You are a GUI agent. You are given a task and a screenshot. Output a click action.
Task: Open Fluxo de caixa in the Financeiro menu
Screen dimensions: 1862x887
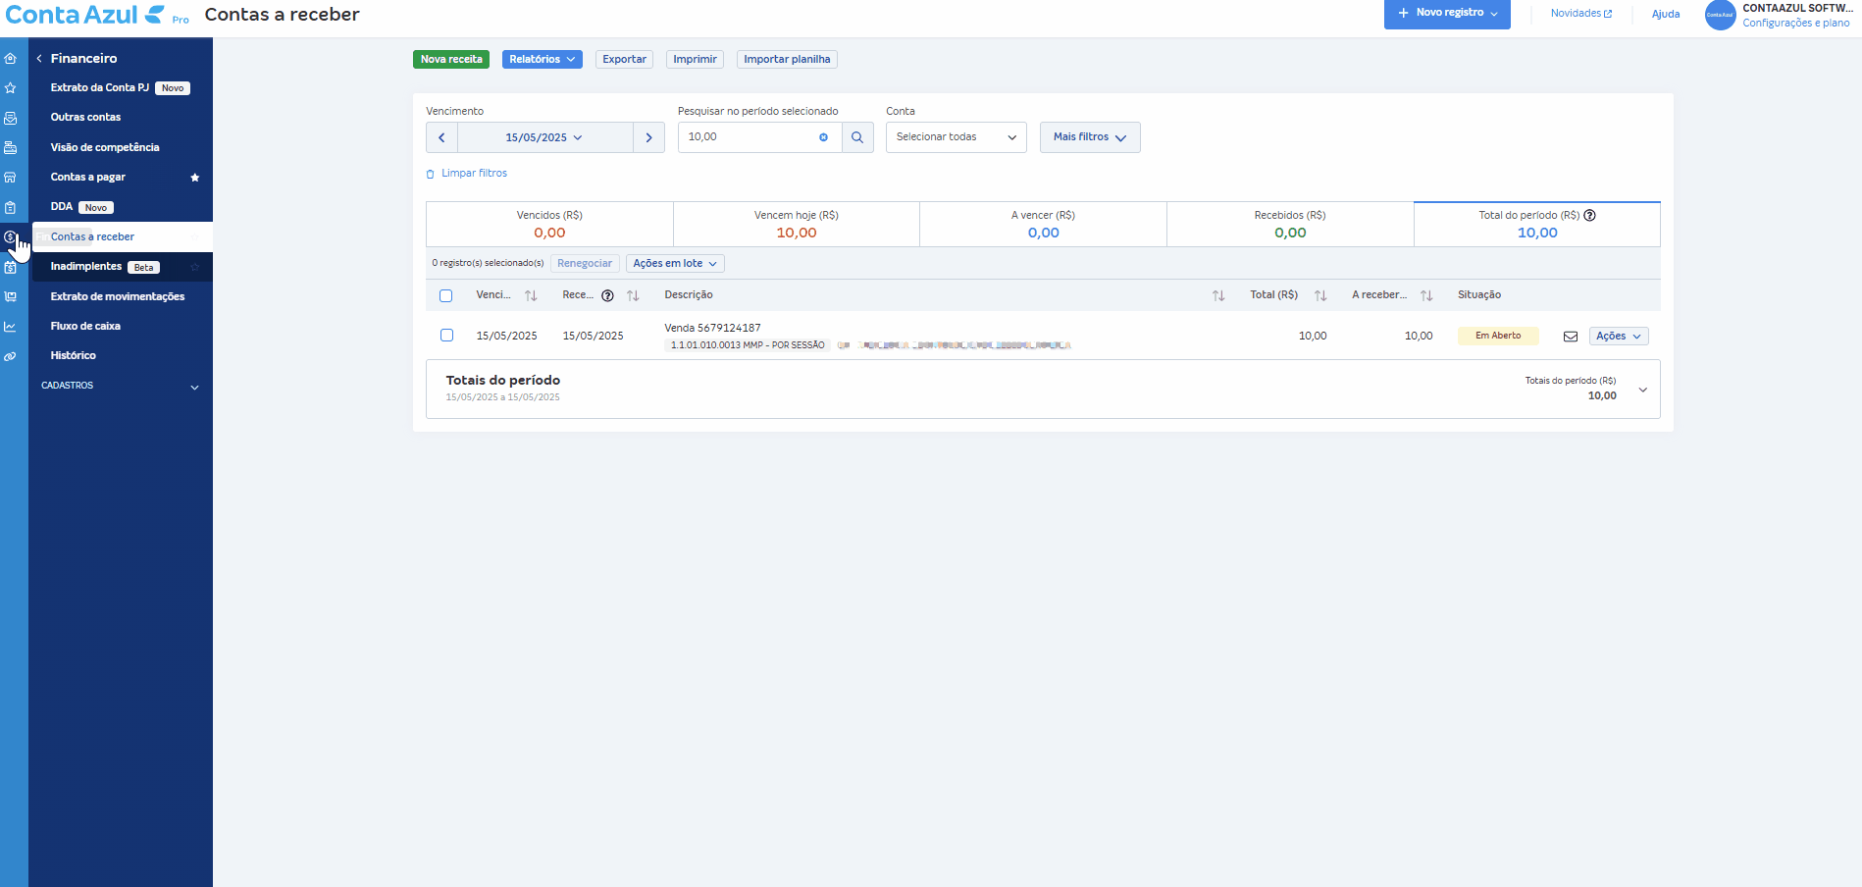coord(86,326)
